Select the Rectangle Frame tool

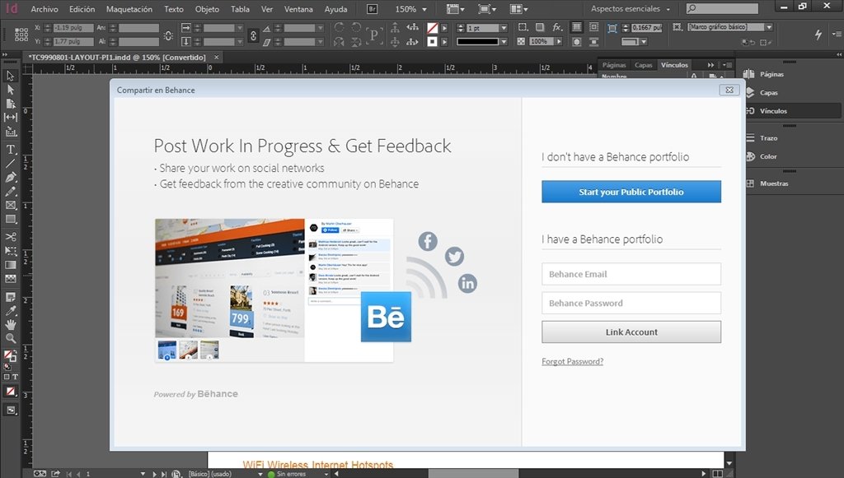[10, 205]
